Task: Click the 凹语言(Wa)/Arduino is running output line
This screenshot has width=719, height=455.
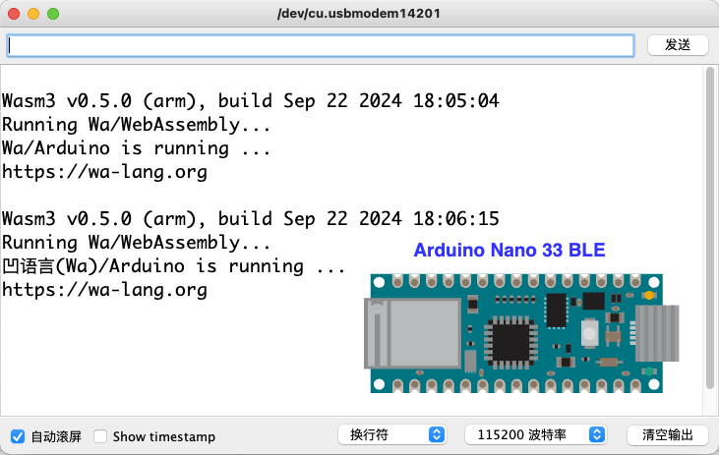Action: point(173,266)
